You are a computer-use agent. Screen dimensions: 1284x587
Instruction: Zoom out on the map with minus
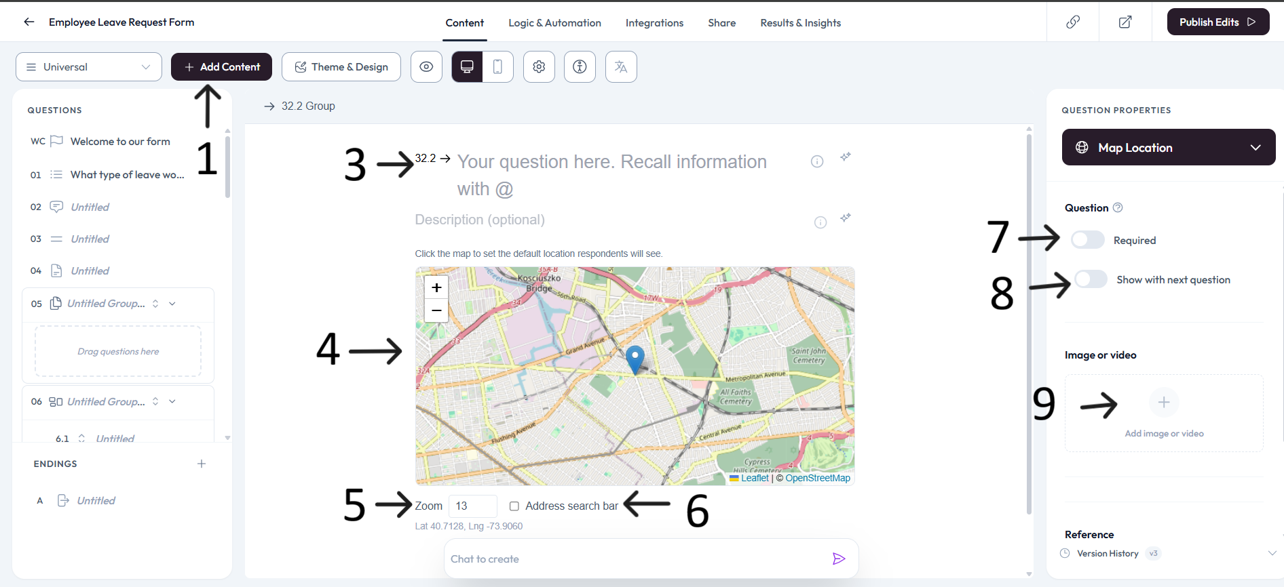[x=436, y=310]
